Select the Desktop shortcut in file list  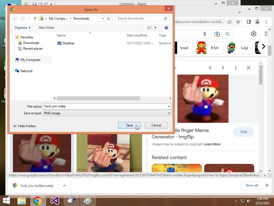pos(68,43)
